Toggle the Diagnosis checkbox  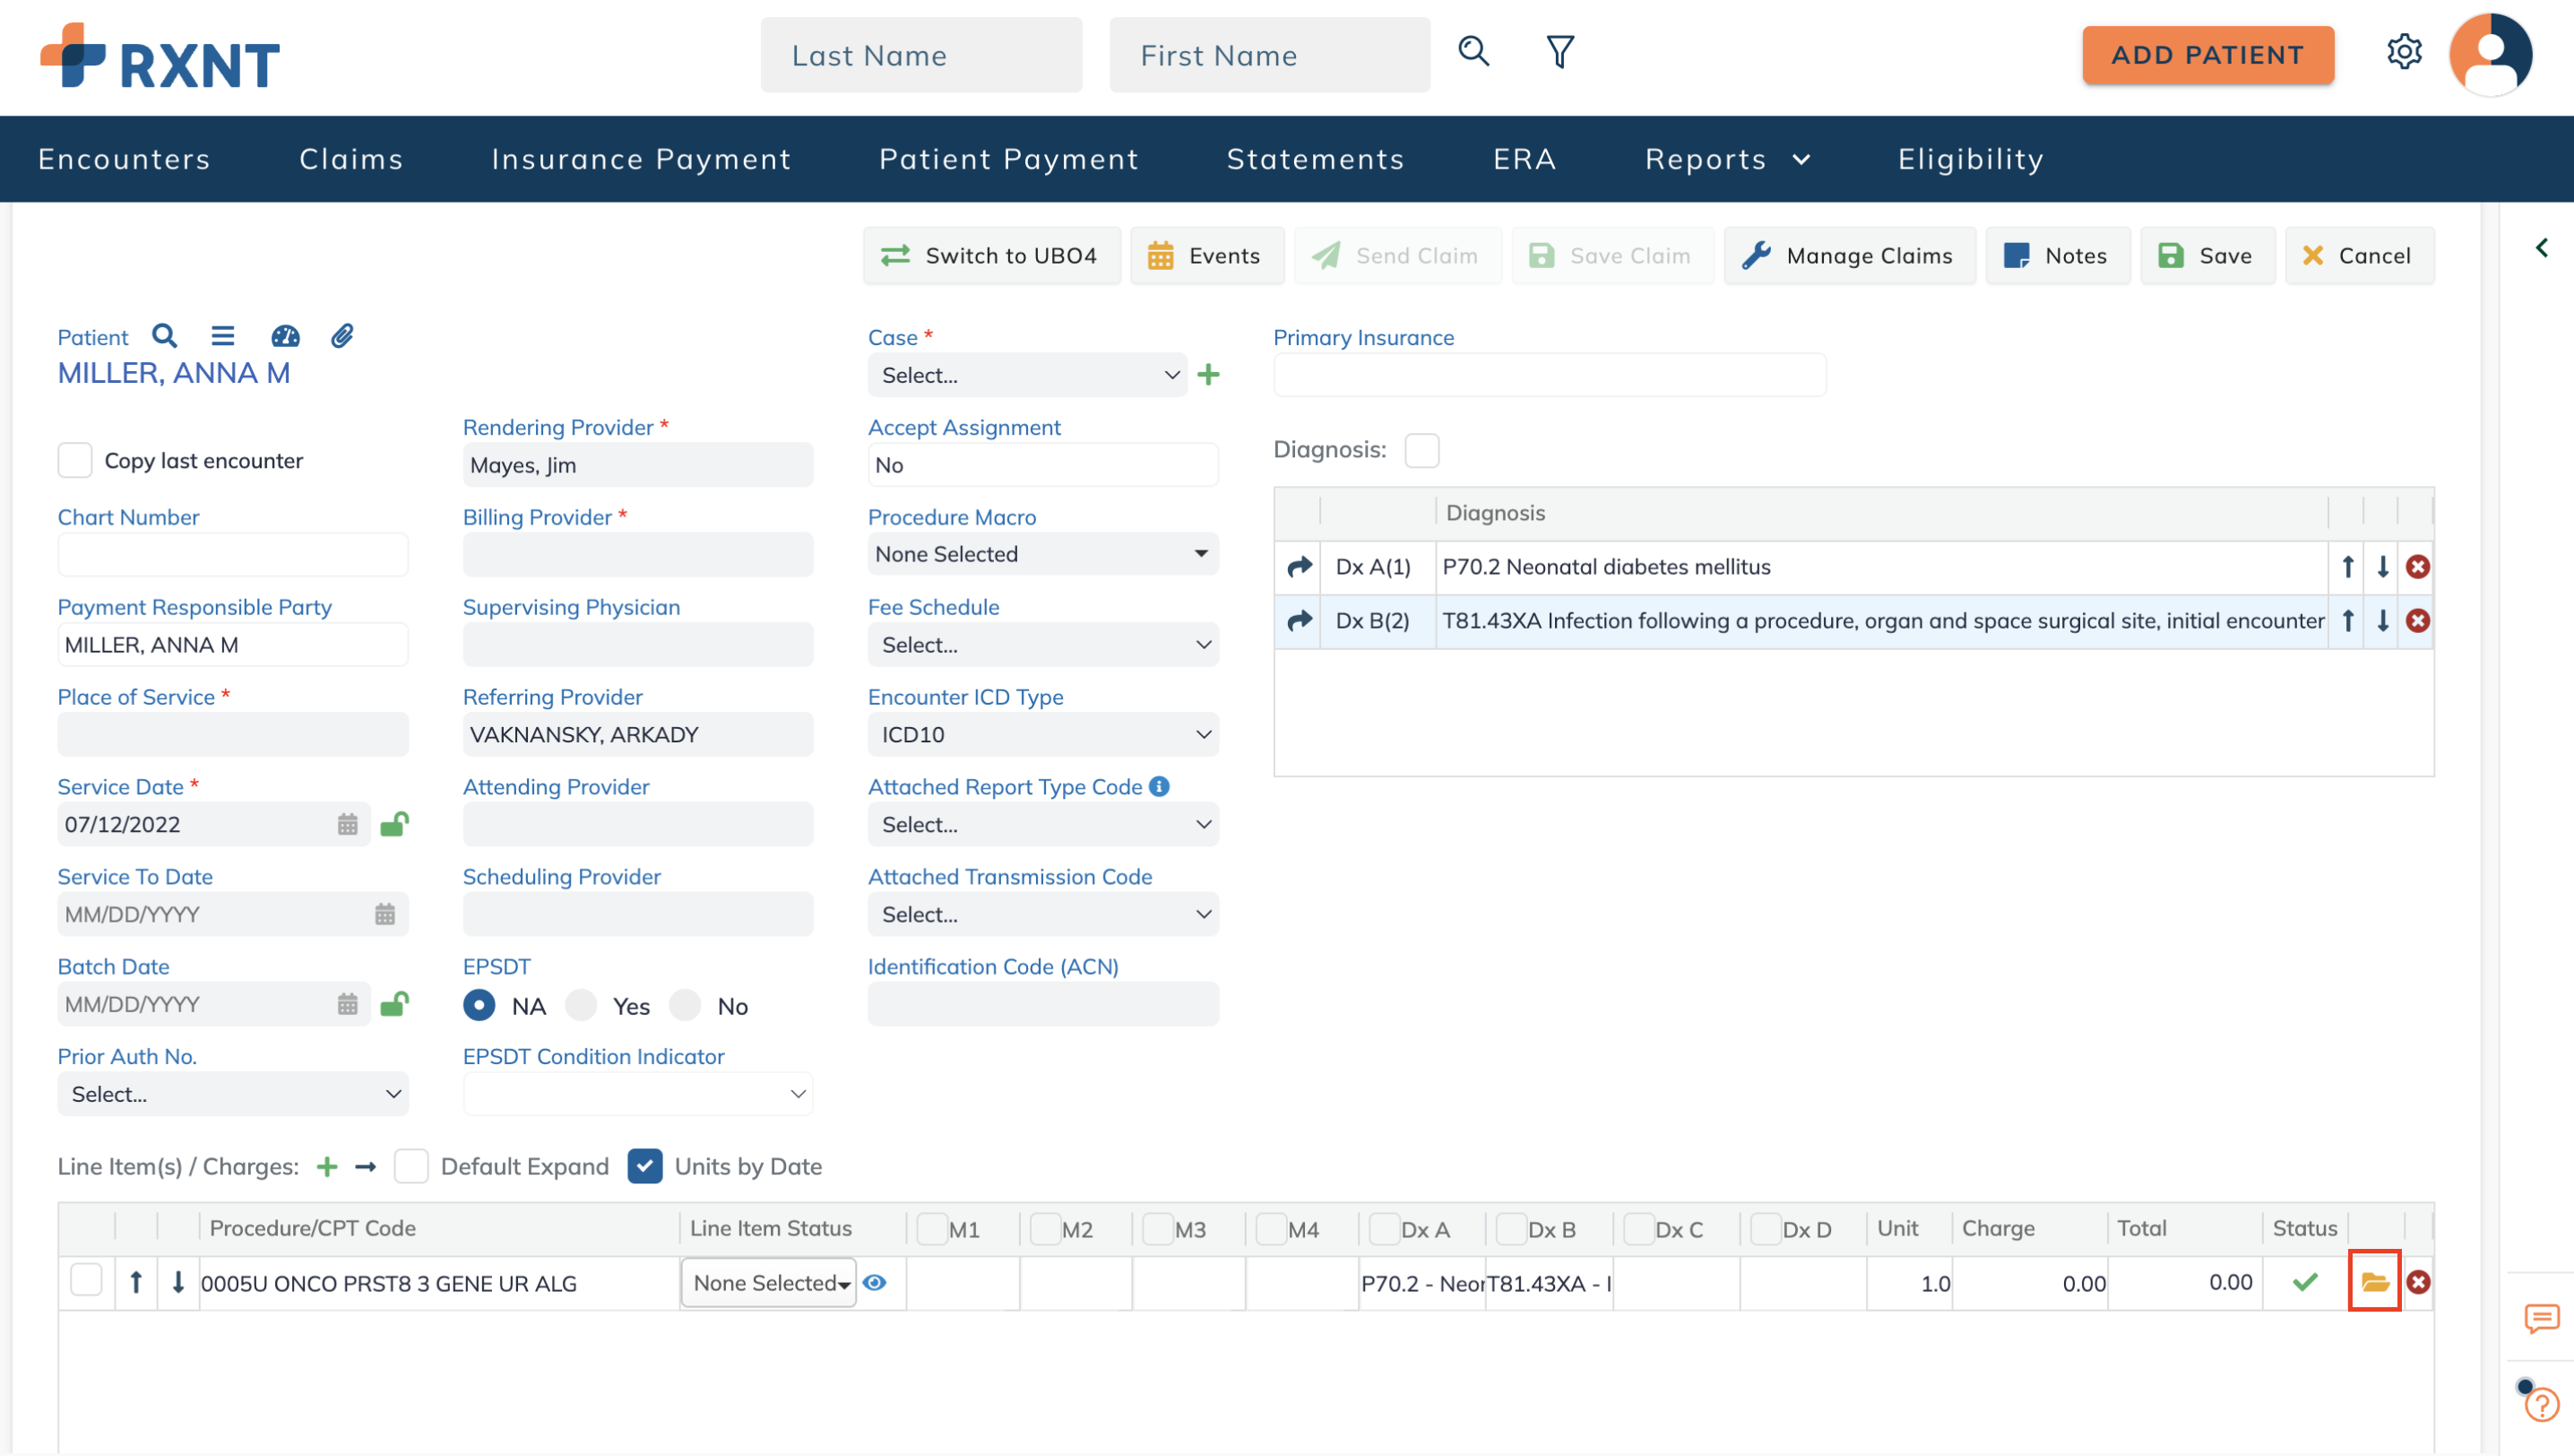pos(1421,451)
